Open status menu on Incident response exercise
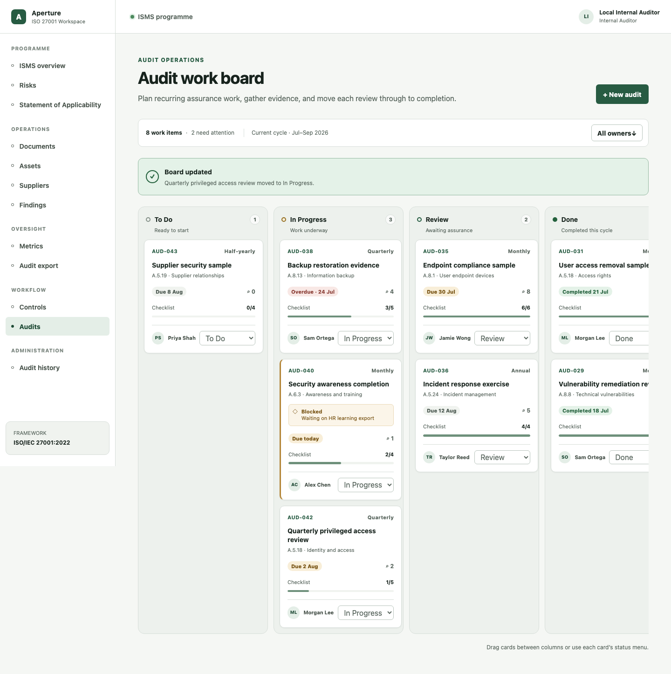 tap(502, 457)
